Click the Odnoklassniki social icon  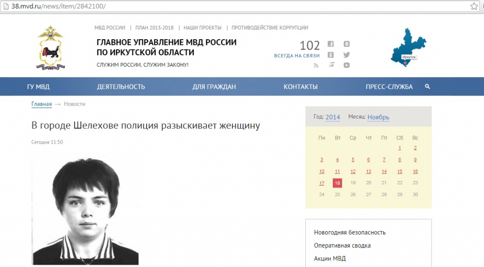click(x=331, y=55)
